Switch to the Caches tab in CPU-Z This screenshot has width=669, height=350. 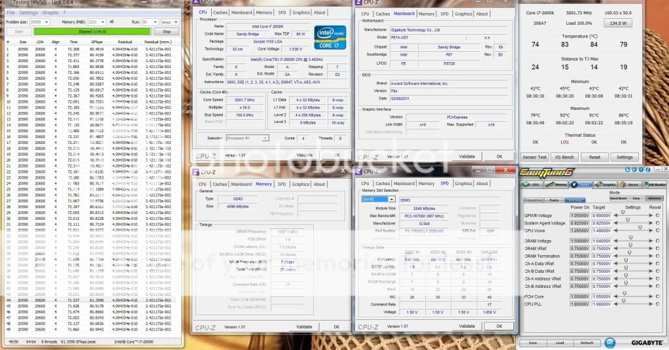click(220, 13)
